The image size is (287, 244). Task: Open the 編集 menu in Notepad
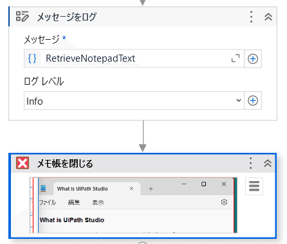[x=74, y=202]
